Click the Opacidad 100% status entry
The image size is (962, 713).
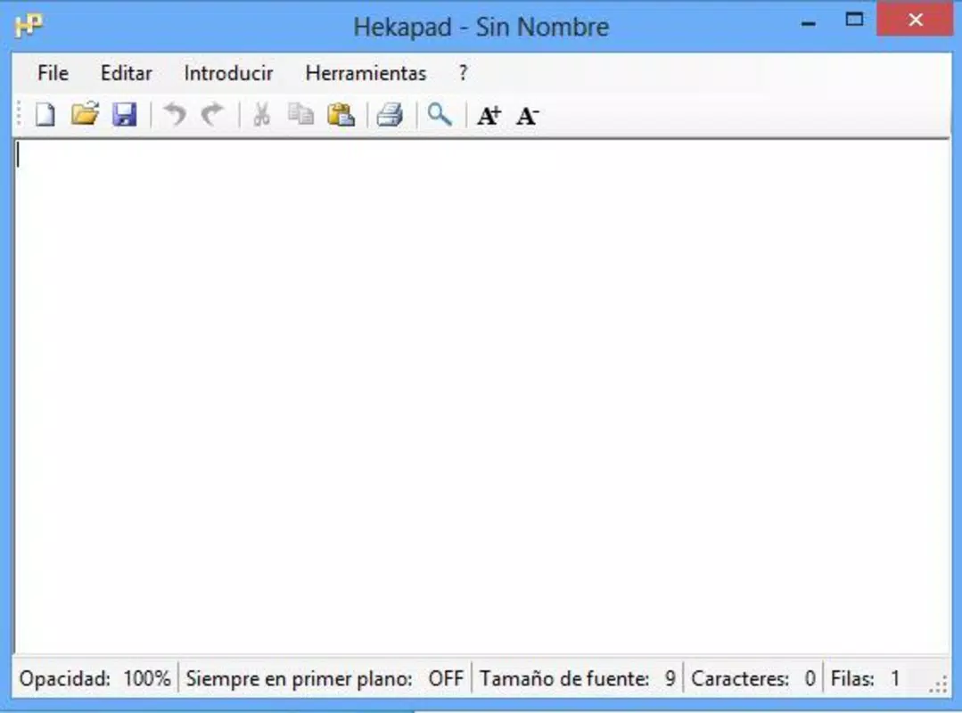(95, 678)
